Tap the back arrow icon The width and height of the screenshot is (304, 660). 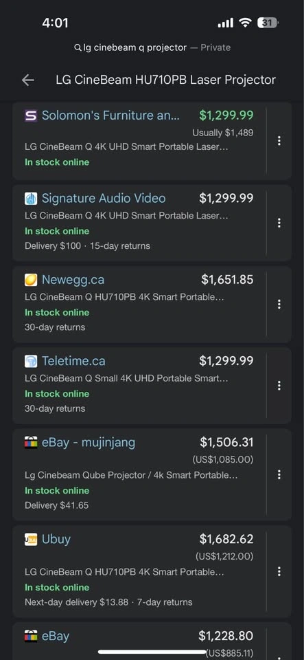pos(27,80)
